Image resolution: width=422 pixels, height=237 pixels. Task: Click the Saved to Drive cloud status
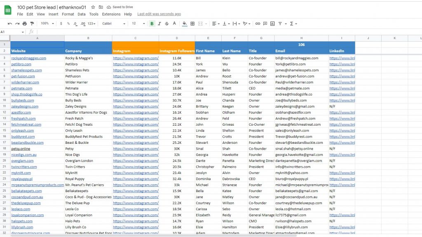click(120, 7)
